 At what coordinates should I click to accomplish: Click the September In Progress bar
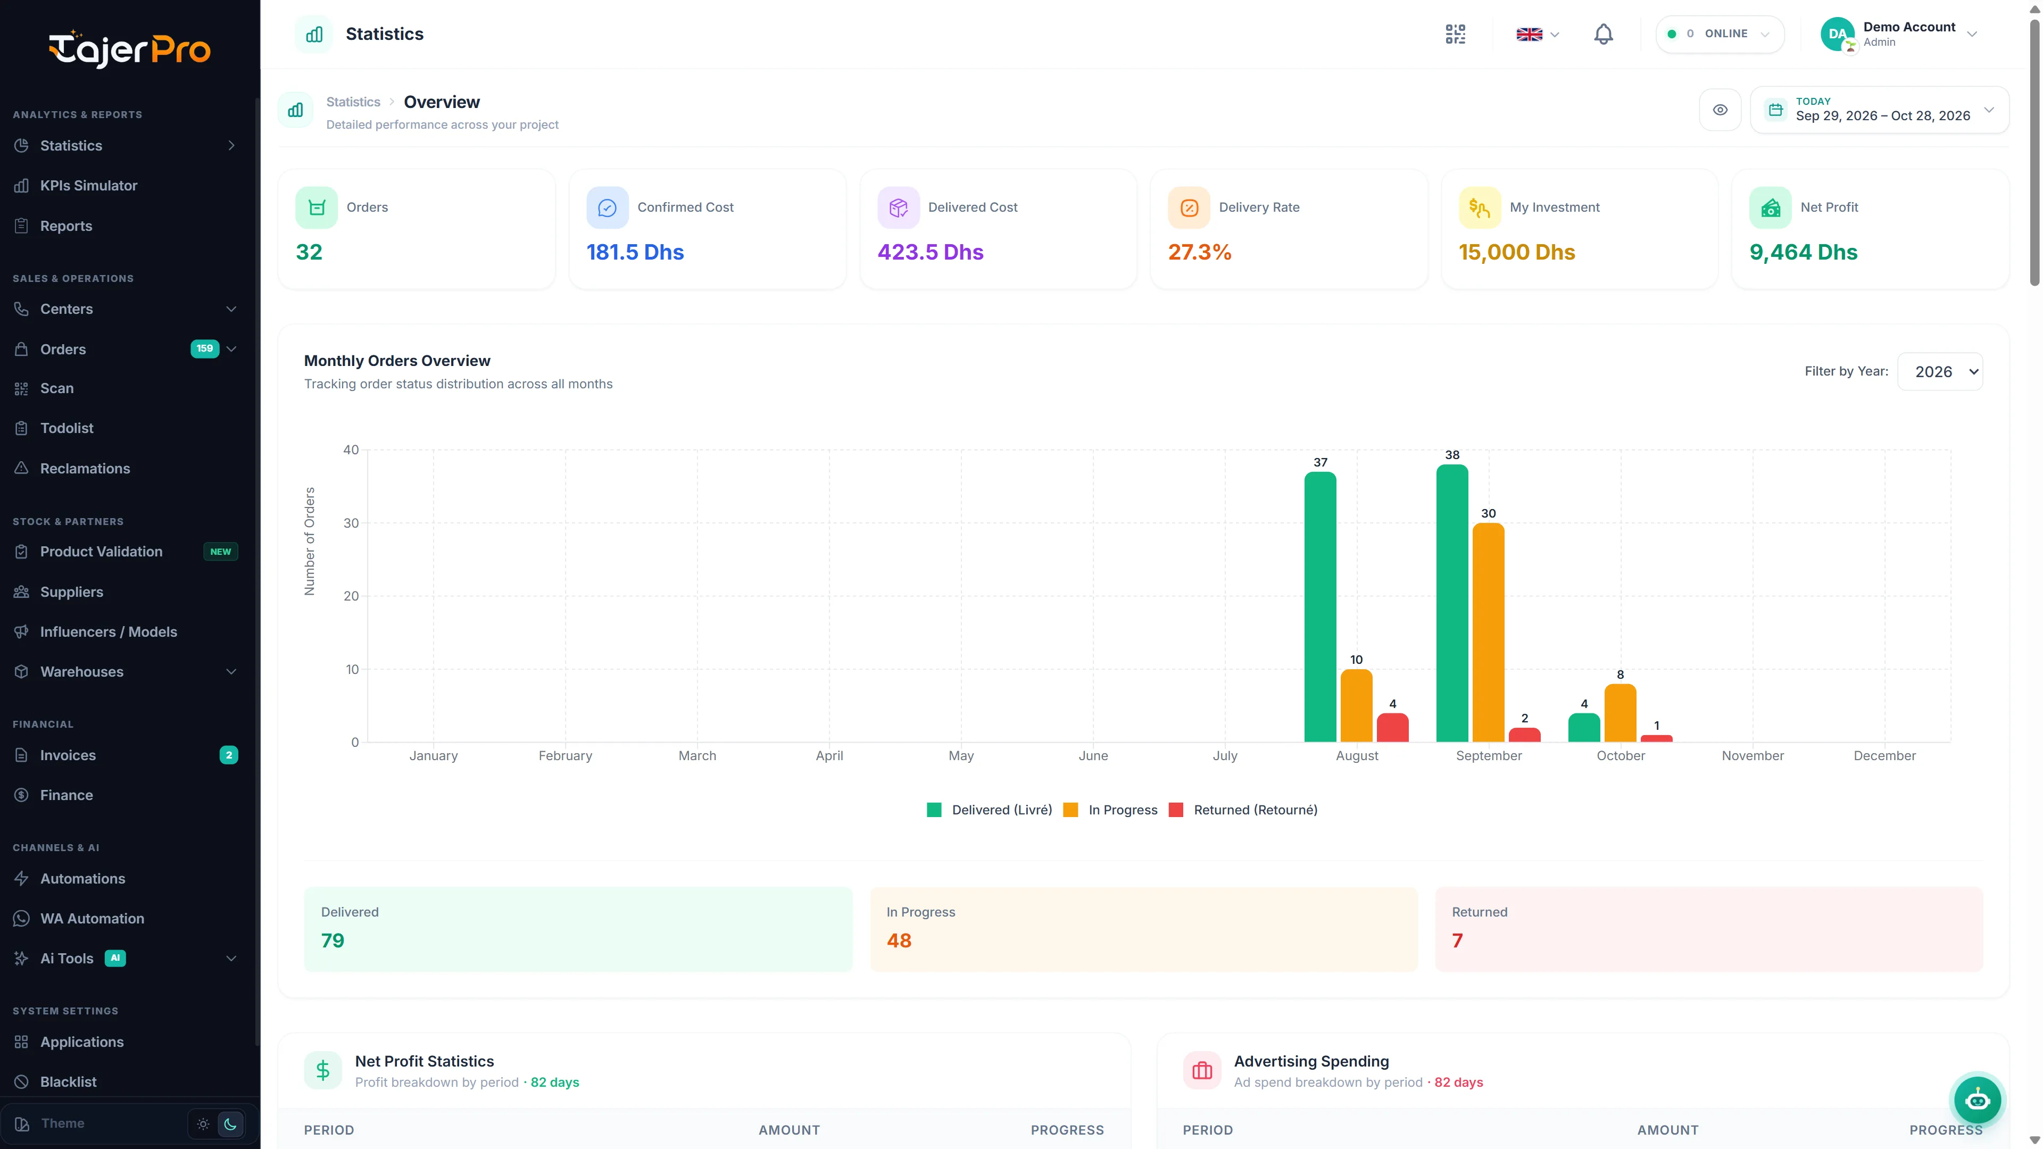[x=1489, y=633]
